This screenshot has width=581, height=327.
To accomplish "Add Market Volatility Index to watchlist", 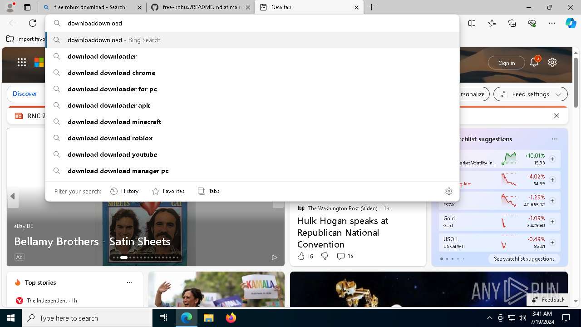I will point(552,159).
